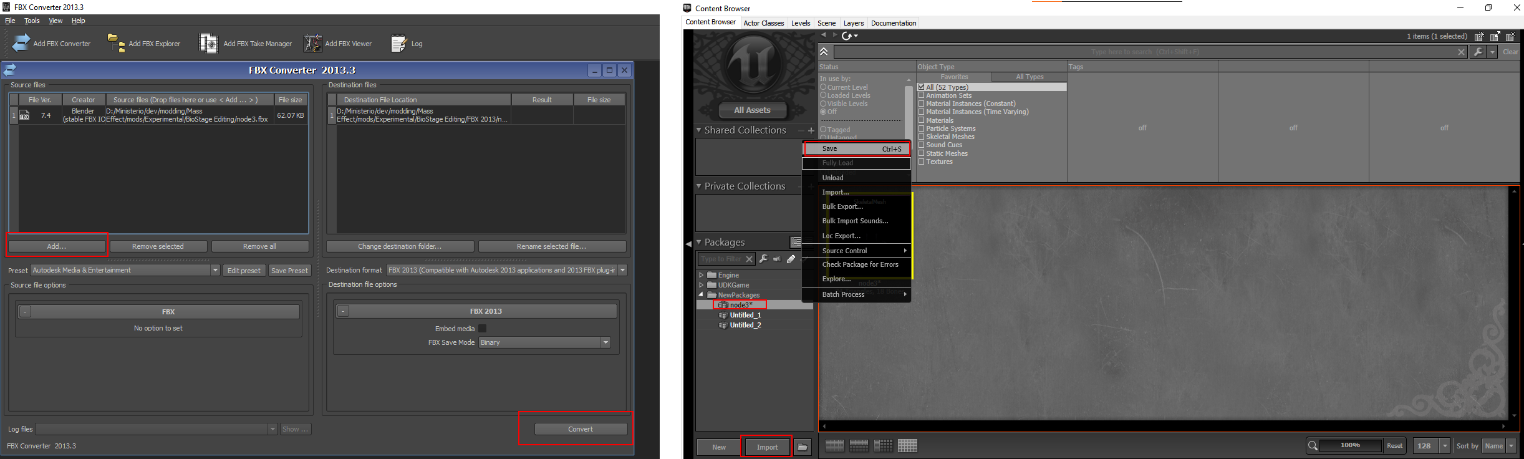
Task: Open the Sort by Name dropdown
Action: click(x=1511, y=446)
